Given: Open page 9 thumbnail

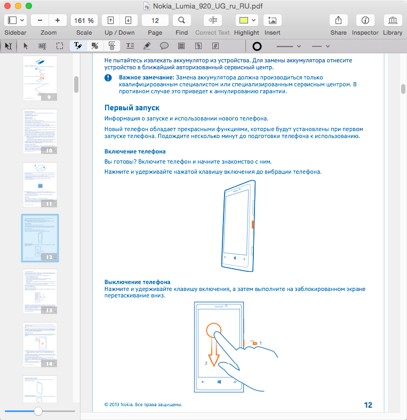Looking at the screenshot, I should pyautogui.click(x=40, y=78).
